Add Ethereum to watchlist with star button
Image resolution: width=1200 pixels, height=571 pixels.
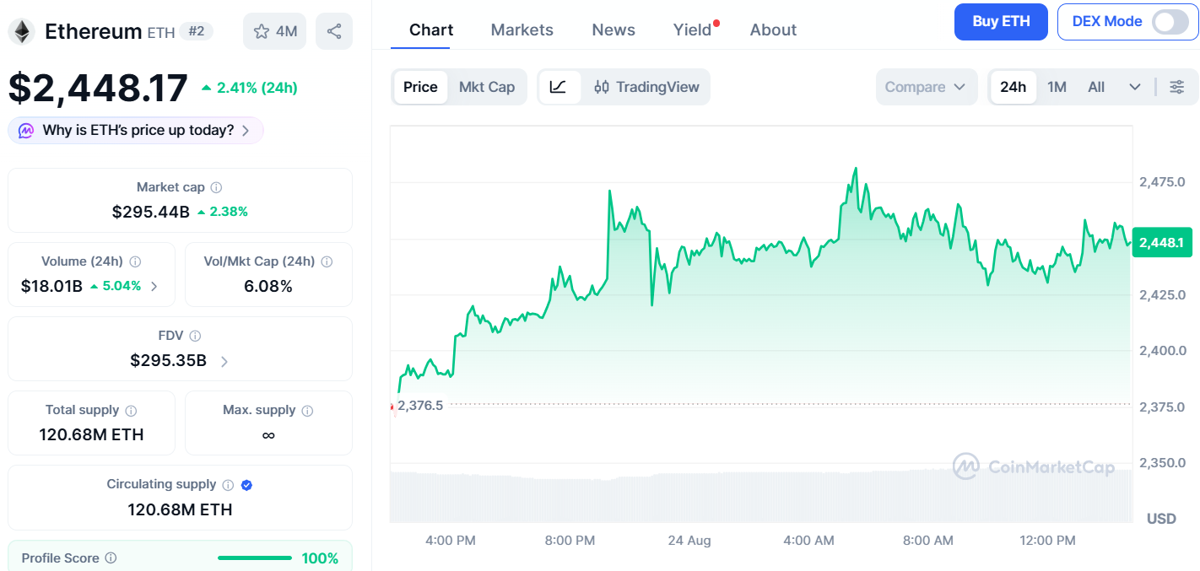[275, 31]
